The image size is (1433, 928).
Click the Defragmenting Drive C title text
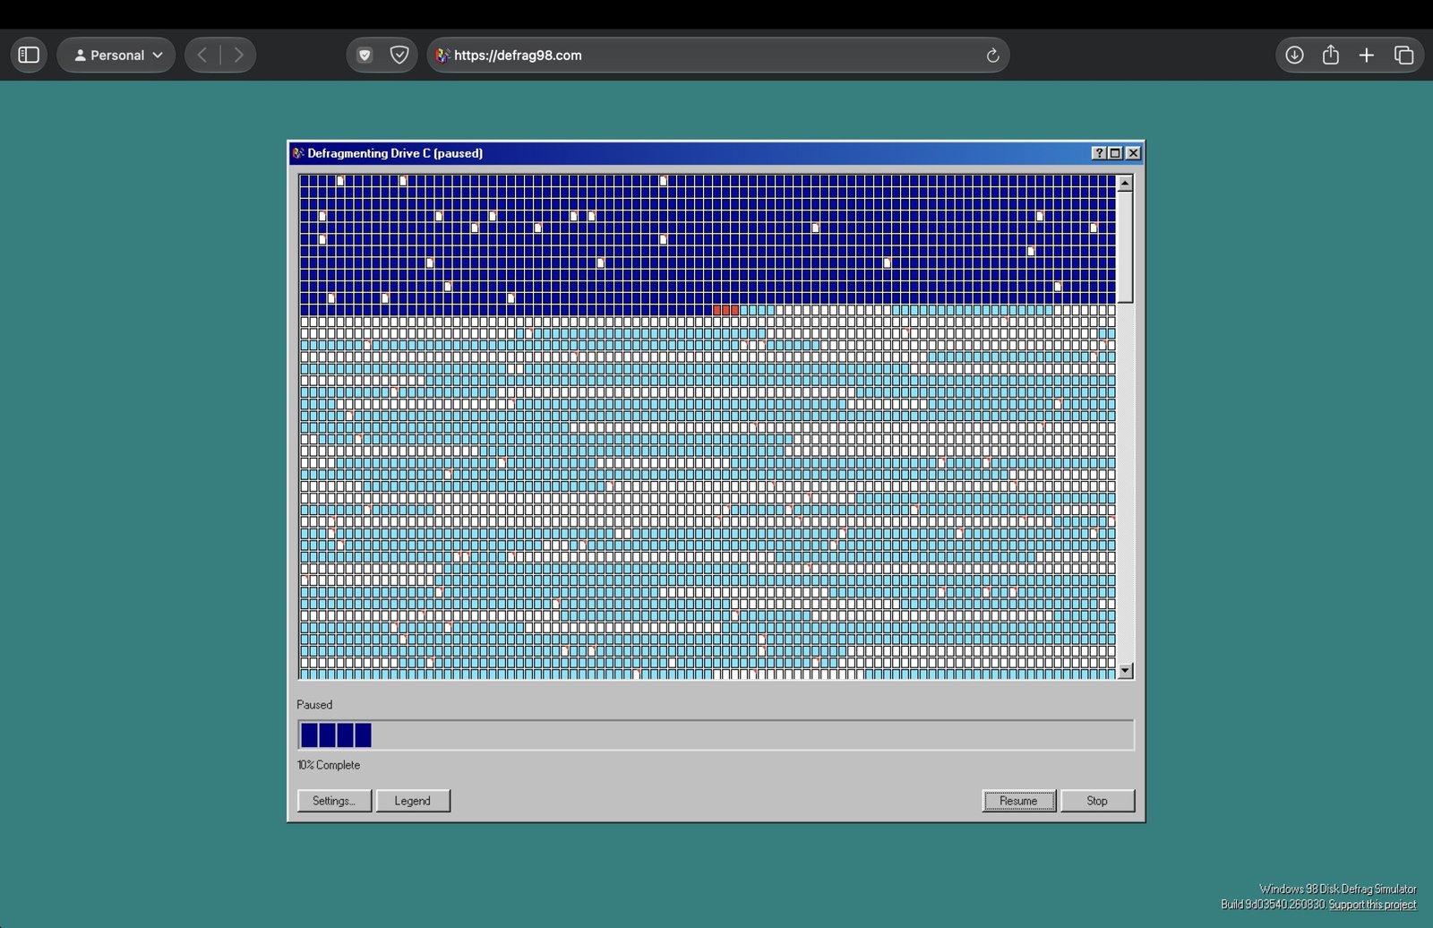coord(395,153)
